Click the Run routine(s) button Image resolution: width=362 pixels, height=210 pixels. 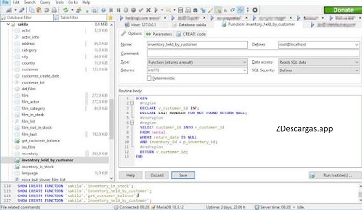(x=335, y=175)
